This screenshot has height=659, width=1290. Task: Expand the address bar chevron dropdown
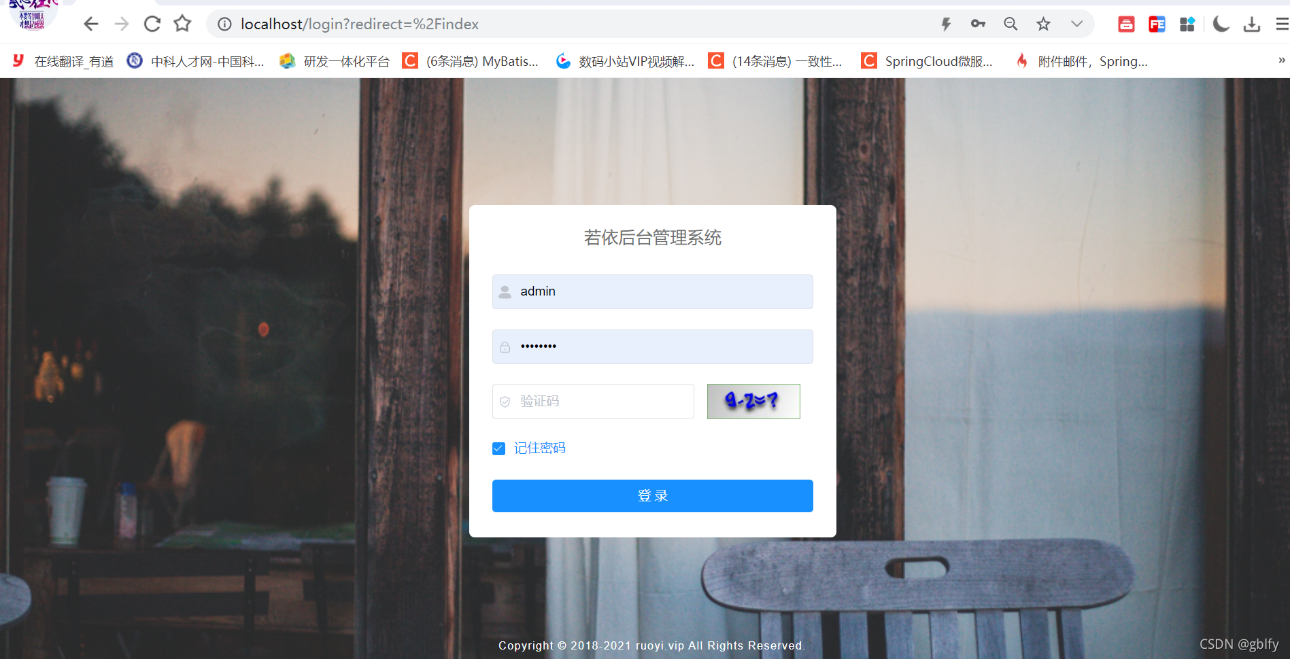1076,23
